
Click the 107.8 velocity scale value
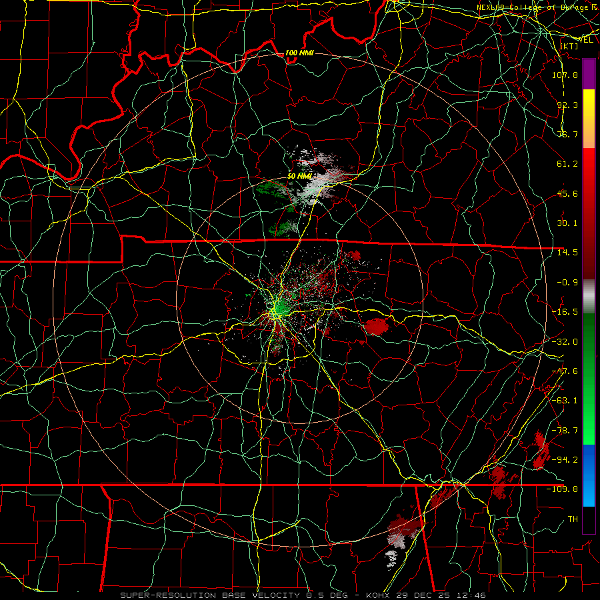click(565, 75)
